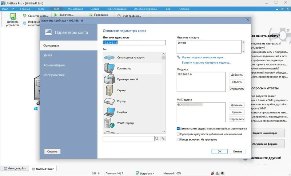Click the Включить (power on) toolbar icon

click(x=56, y=15)
